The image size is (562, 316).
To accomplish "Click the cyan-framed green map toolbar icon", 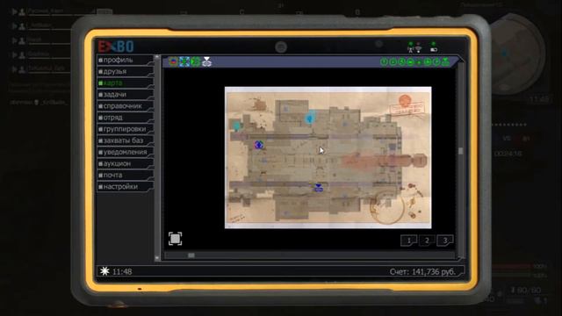I will 184,61.
